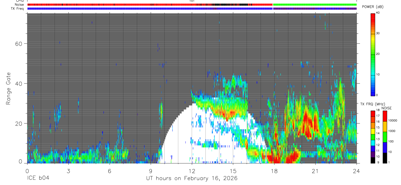Image resolution: width=401 pixels, height=185 pixels.
Task: Click the x-axis tick label '15'
Action: tap(233, 171)
